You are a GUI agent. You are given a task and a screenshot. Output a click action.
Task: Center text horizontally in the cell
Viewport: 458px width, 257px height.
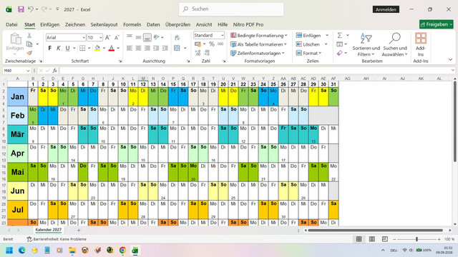click(138, 48)
